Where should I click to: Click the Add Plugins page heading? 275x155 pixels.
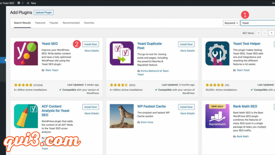pyautogui.click(x=21, y=12)
